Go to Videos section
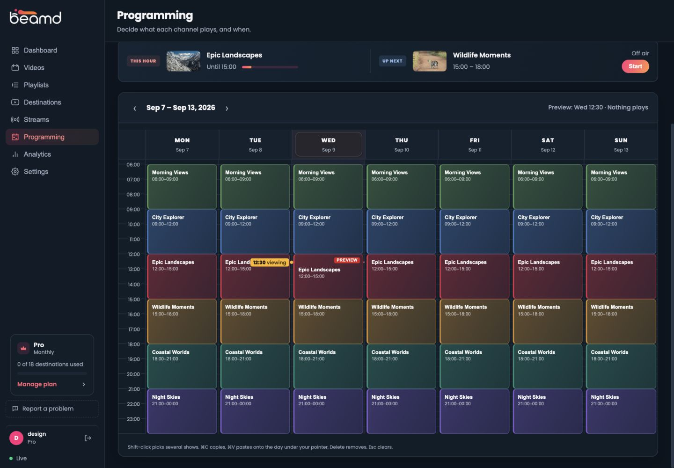 point(52,67)
